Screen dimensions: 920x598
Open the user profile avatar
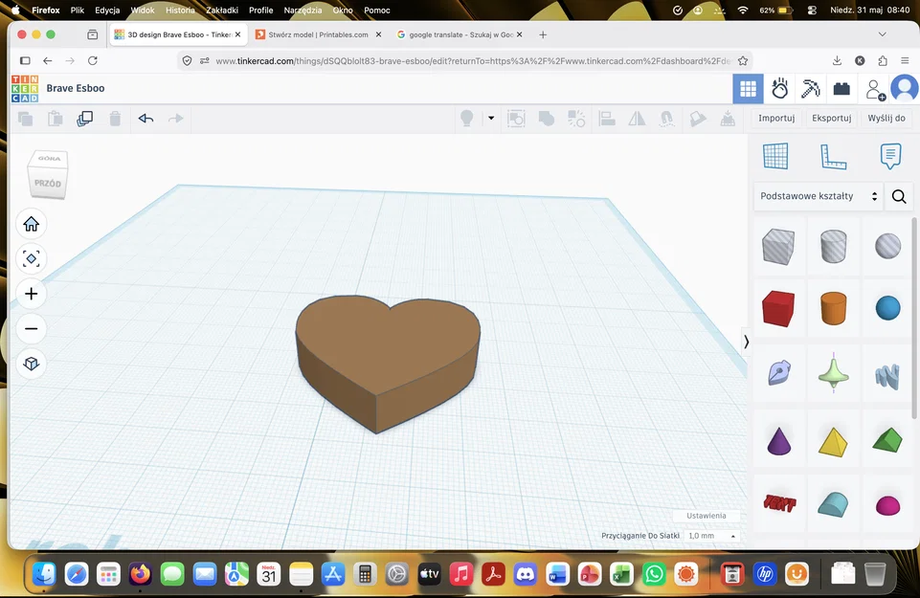[905, 89]
